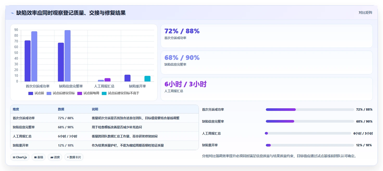Click the description starting 衡量跨团队数据汇总工作量
Screen dimensions: 383x171
tap(124, 136)
